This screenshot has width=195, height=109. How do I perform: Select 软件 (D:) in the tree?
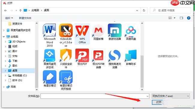pos(17,80)
